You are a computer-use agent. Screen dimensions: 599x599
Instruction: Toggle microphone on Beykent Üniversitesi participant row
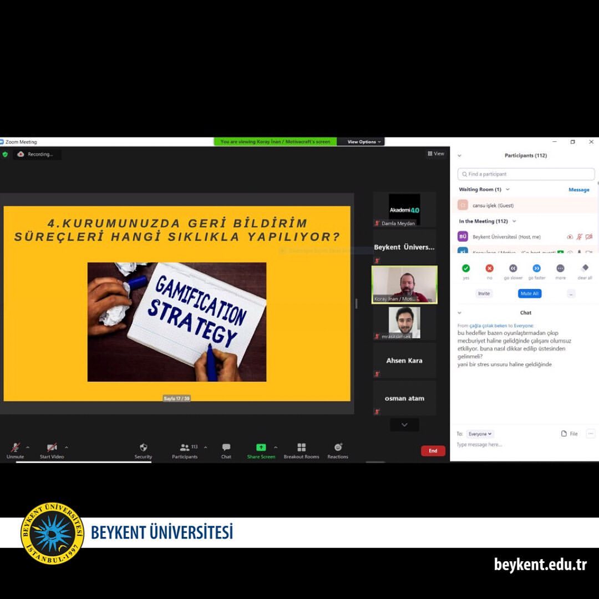click(x=580, y=237)
